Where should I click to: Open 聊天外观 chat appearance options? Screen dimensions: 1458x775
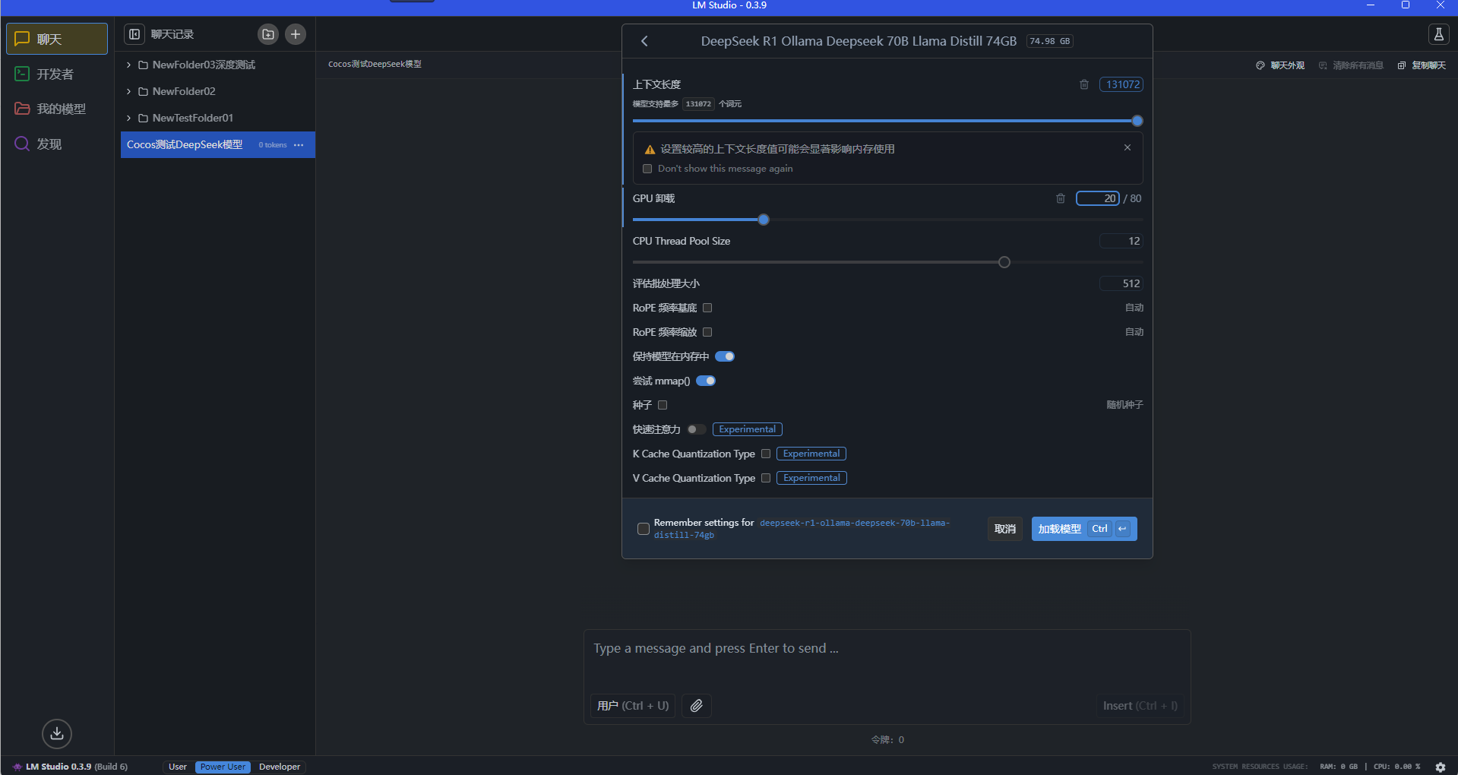coord(1280,65)
